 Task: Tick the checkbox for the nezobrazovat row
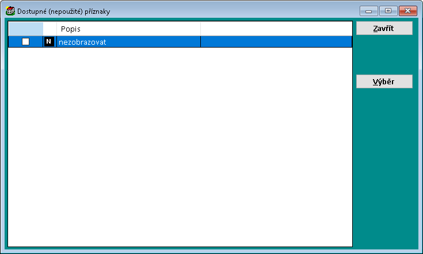25,42
